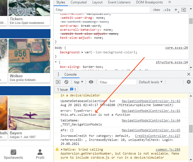This screenshot has height=162, width=193.
Task: Open the top JavaScript context dropdown
Action: tap(79, 82)
